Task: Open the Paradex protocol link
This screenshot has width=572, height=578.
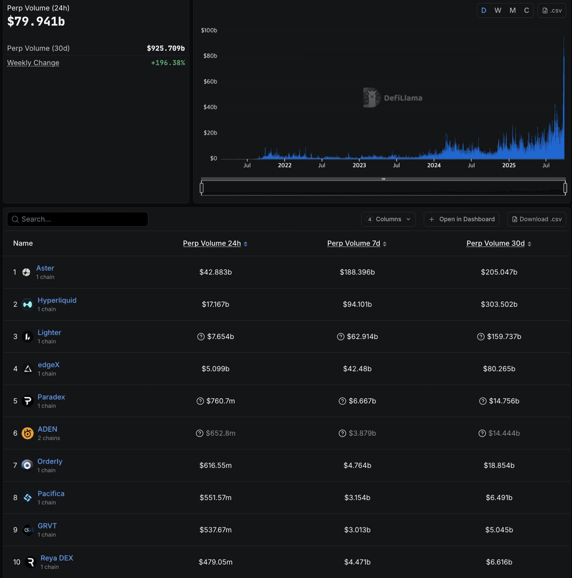Action: coord(51,397)
